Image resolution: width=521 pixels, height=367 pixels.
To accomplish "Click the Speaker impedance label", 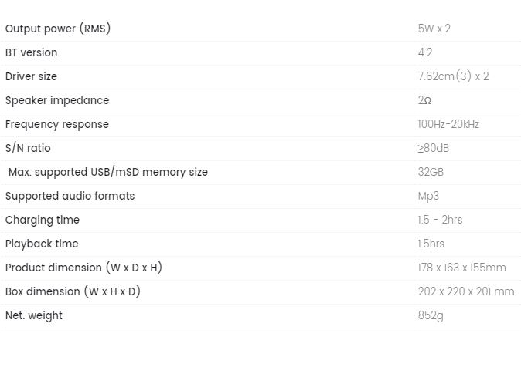I will coord(57,100).
